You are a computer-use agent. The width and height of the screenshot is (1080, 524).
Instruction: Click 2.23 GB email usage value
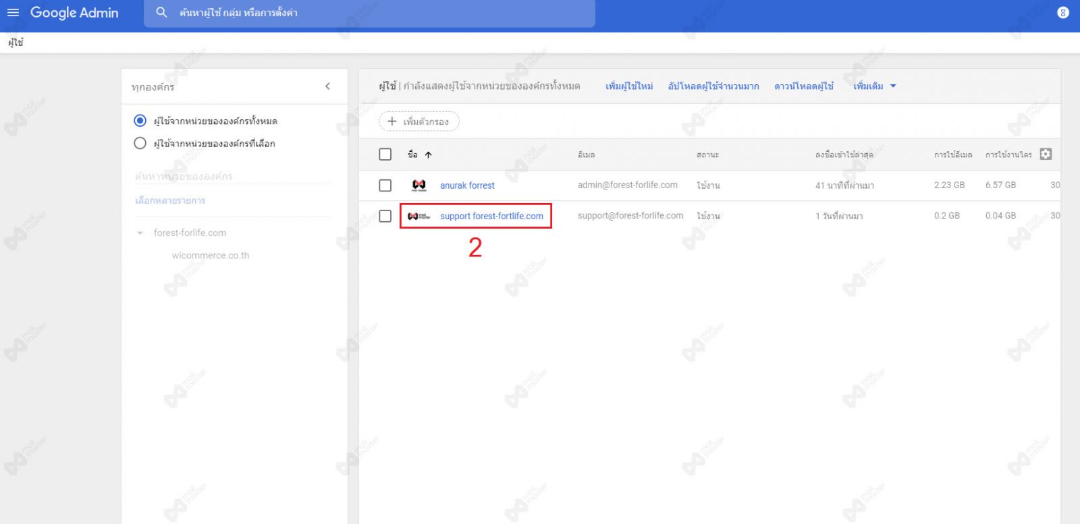(949, 185)
